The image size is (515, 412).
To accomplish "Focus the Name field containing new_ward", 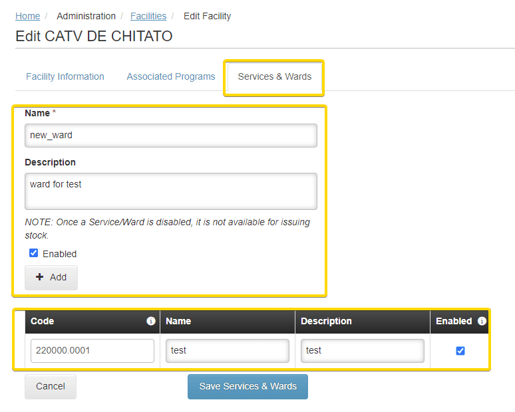I will pyautogui.click(x=171, y=135).
